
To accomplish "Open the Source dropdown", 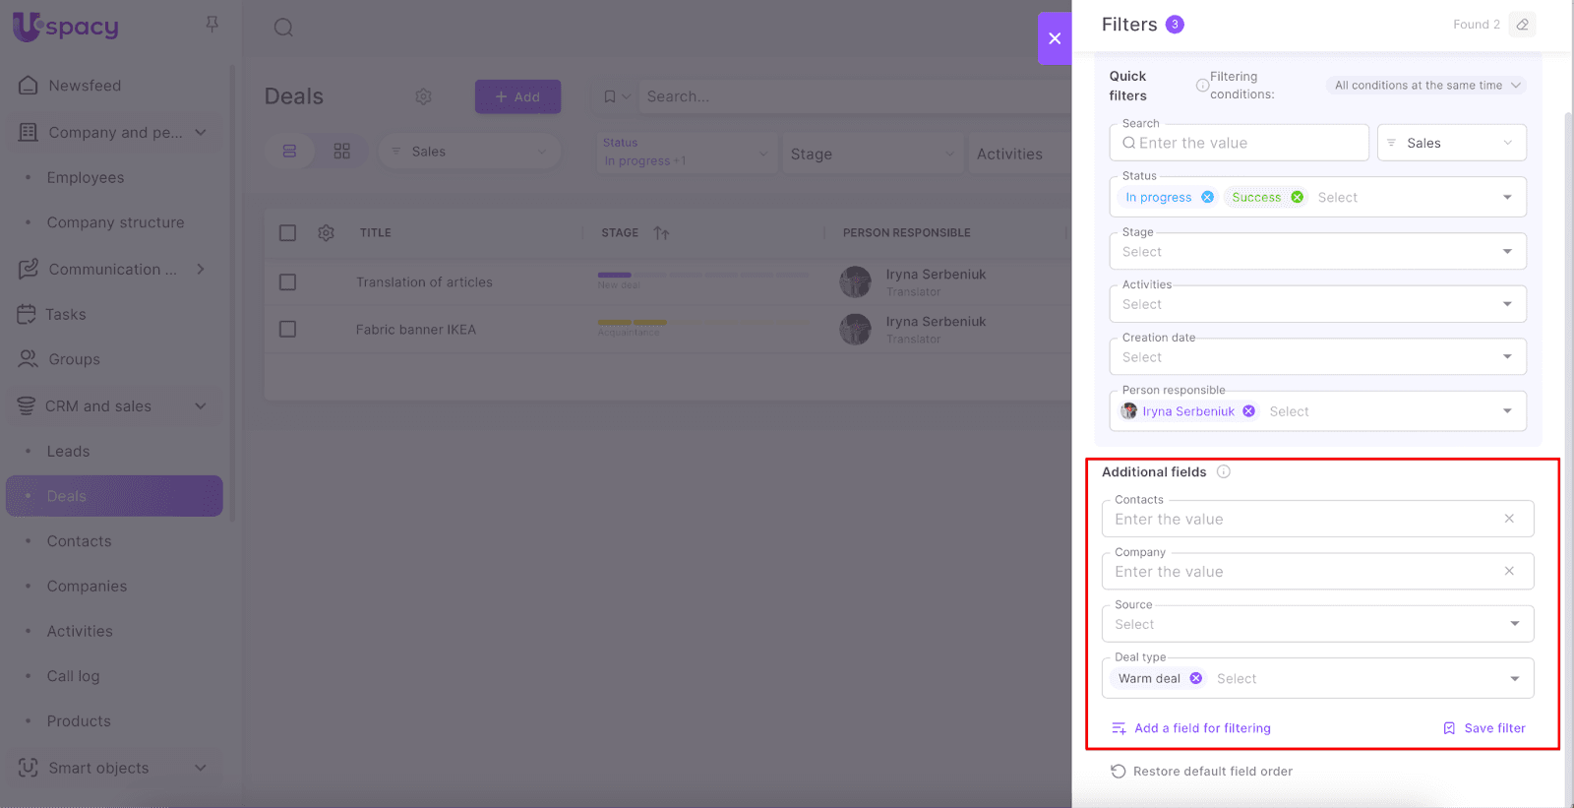I will tap(1317, 624).
